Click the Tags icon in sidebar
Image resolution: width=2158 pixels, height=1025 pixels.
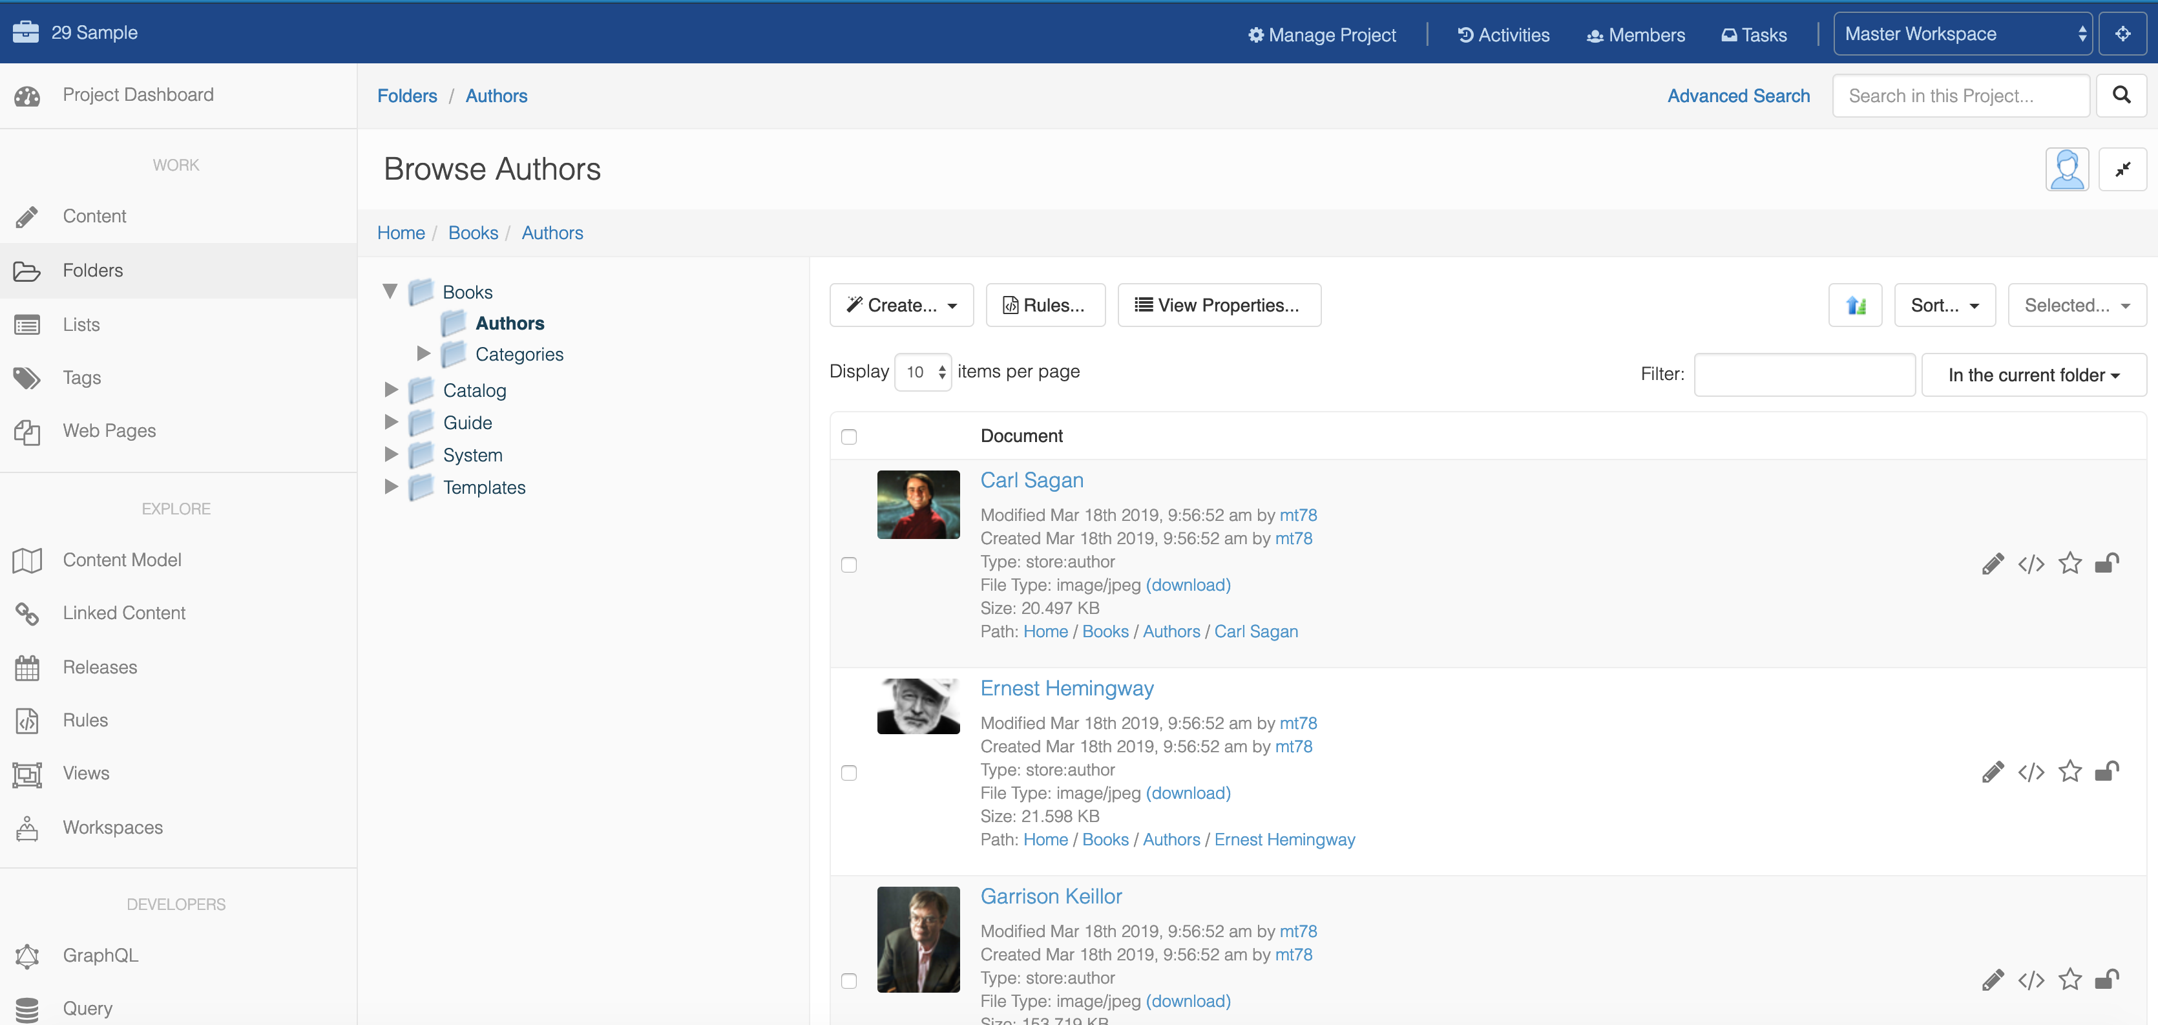click(x=26, y=378)
